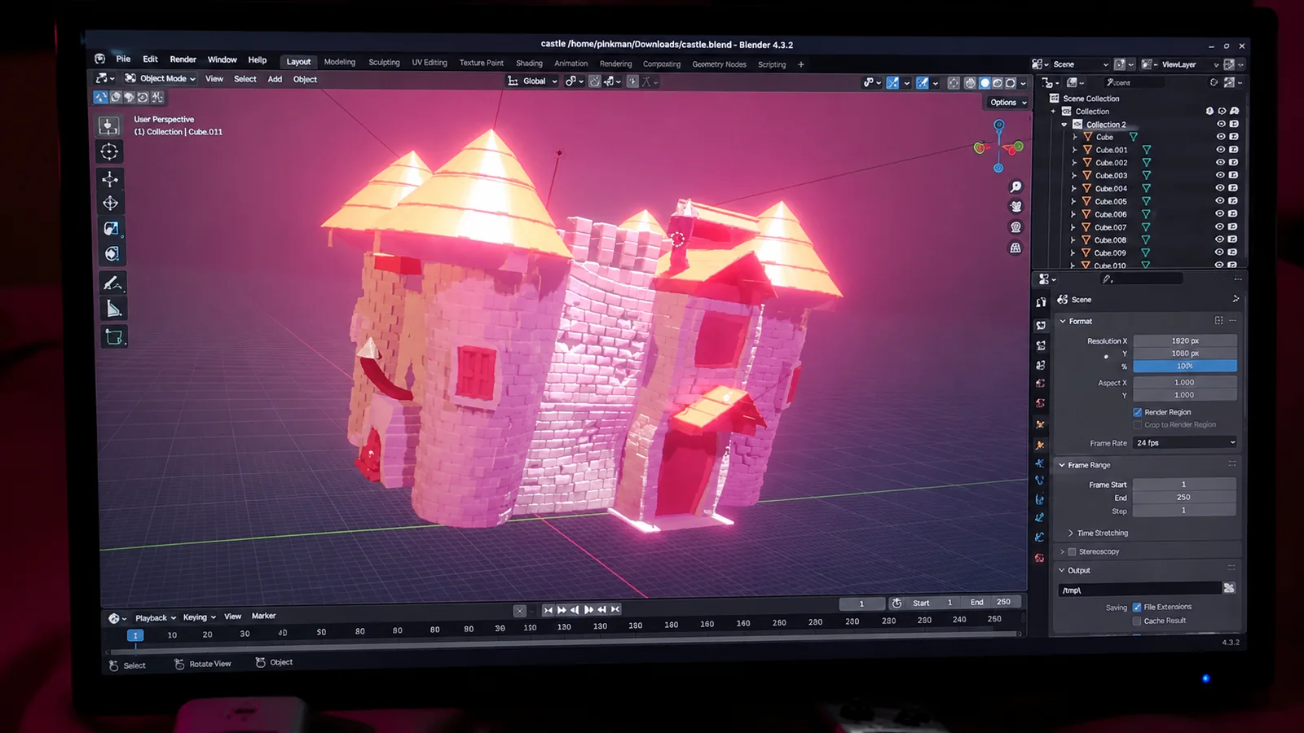This screenshot has width=1304, height=733.
Task: Hide Collection 2 with its eye icon
Action: [x=1221, y=124]
